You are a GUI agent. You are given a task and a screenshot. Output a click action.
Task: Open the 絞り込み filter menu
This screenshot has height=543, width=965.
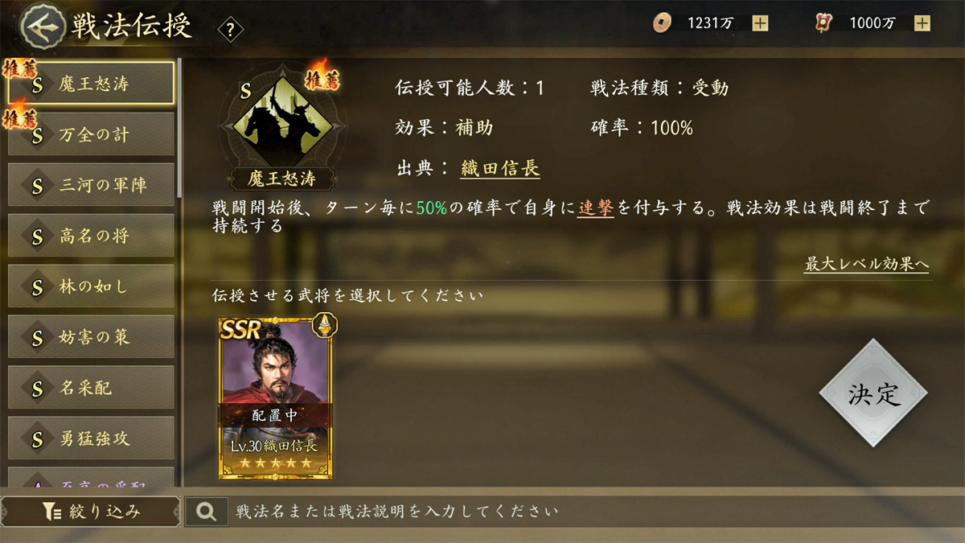(x=91, y=512)
